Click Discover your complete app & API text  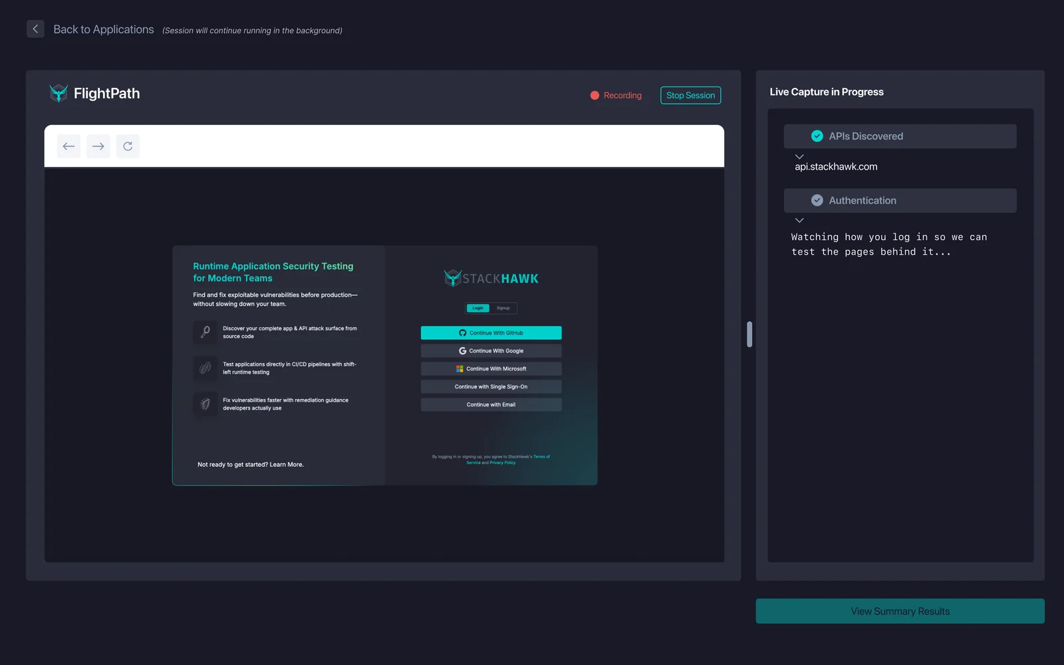(290, 332)
